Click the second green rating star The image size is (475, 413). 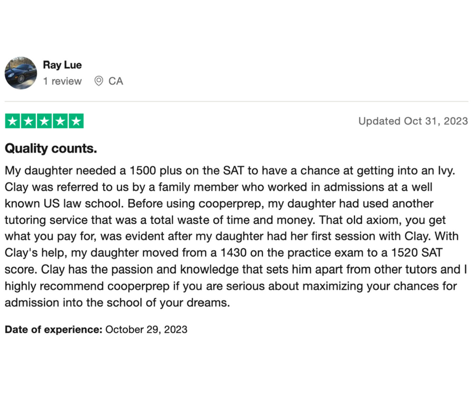(x=29, y=121)
